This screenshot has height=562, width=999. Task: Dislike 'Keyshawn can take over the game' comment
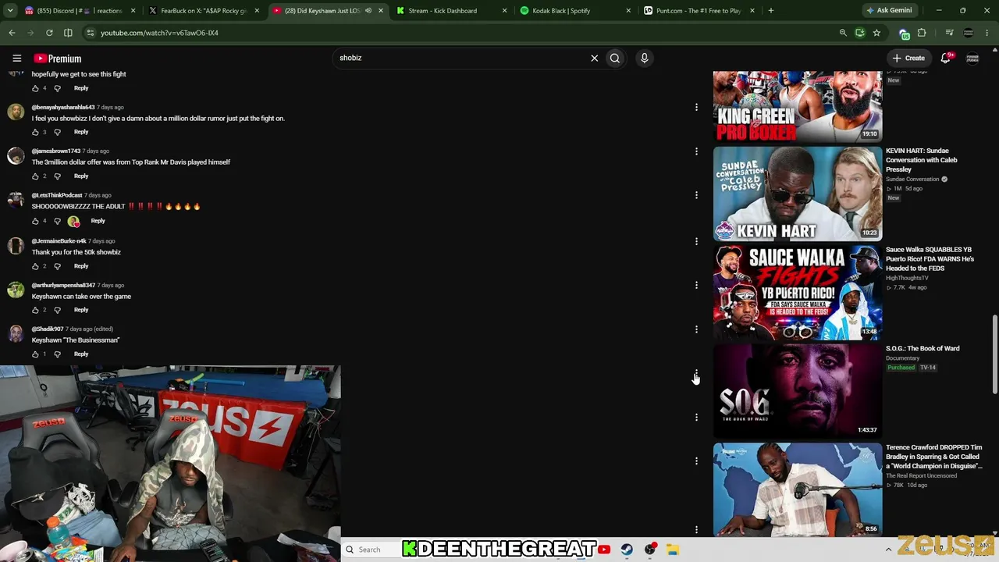pyautogui.click(x=57, y=310)
